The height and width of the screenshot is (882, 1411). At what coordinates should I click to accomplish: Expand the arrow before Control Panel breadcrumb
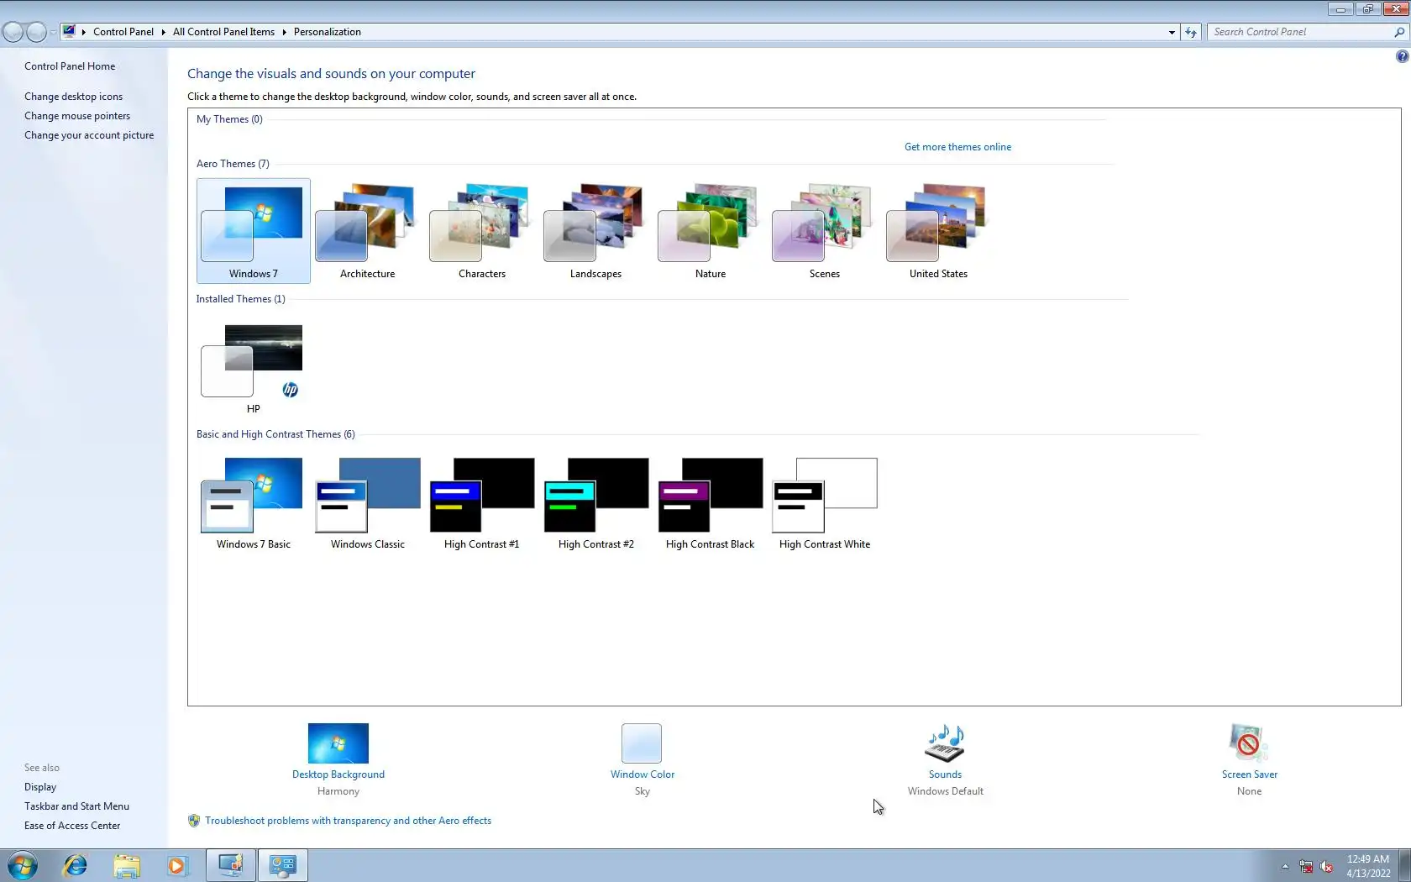(x=84, y=32)
